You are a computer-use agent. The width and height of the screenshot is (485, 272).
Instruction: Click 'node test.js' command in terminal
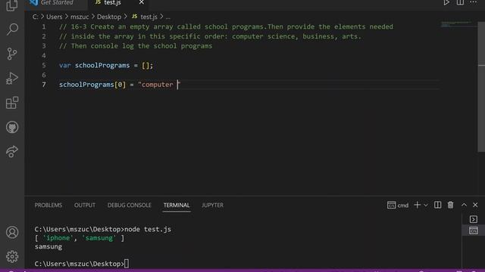pyautogui.click(x=148, y=229)
